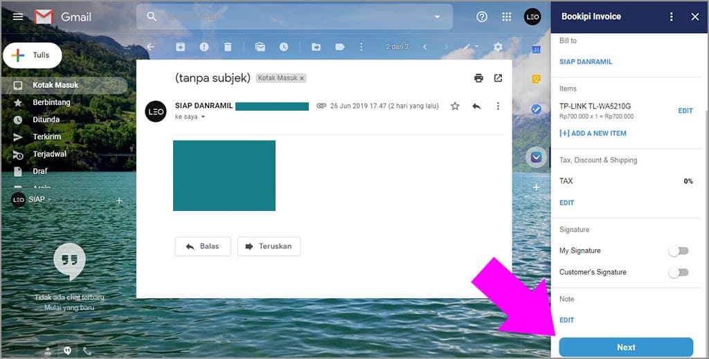Report this email as spam
The height and width of the screenshot is (359, 709).
(204, 47)
